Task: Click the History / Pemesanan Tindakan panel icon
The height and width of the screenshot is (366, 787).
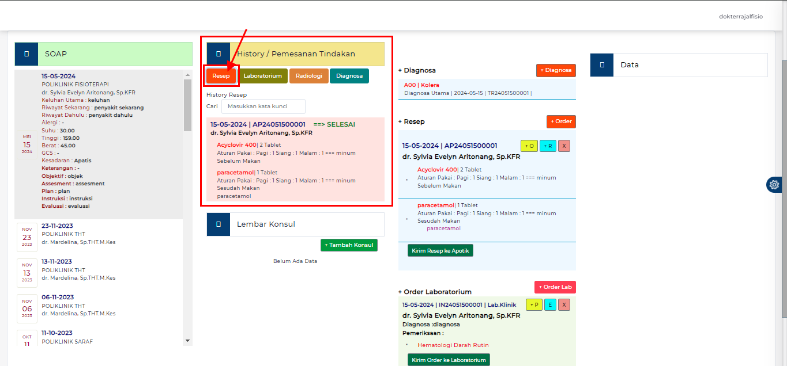Action: pyautogui.click(x=219, y=54)
